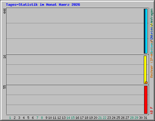Click the small orange bar on day 31
This screenshot has width=155, height=121.
[x=146, y=83]
